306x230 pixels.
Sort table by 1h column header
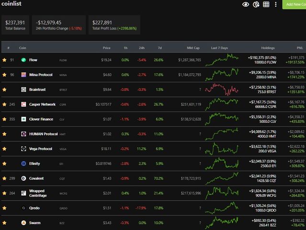click(125, 48)
